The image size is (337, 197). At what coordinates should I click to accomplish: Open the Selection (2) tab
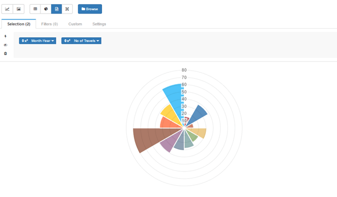19,24
